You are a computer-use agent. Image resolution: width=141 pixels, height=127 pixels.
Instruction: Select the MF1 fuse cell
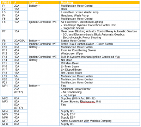7,90
